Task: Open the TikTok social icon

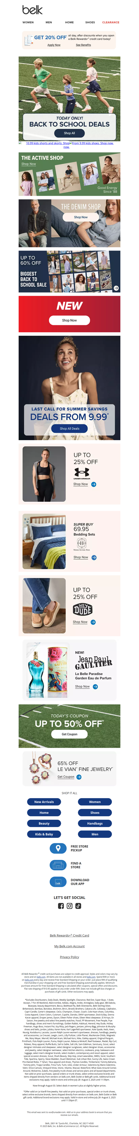Action: 78,906
